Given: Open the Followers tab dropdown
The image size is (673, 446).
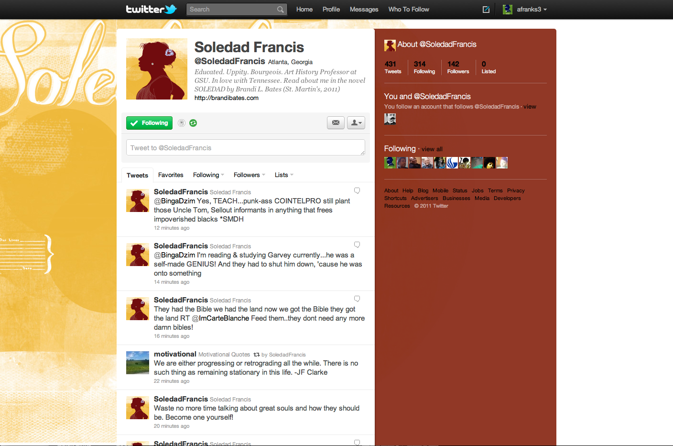Looking at the screenshot, I should [x=249, y=175].
